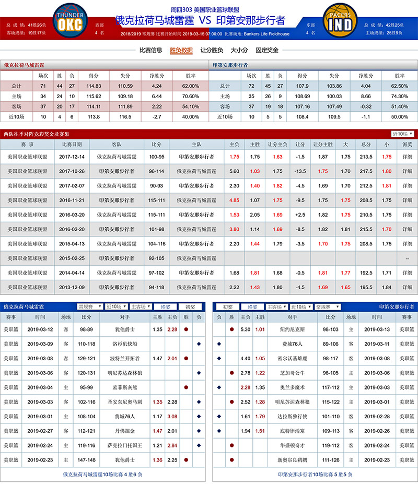Click blue loss diamond in 奥兰多魔术 row
Image resolution: width=418 pixels, height=484 pixels.
pos(219,387)
